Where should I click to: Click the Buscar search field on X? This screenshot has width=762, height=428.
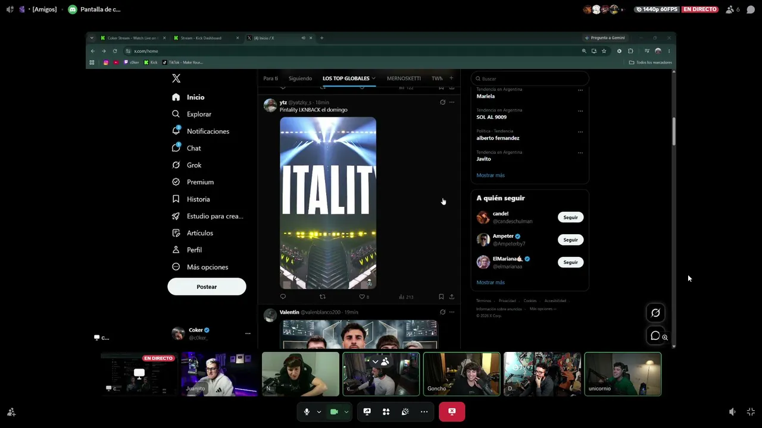click(x=530, y=78)
